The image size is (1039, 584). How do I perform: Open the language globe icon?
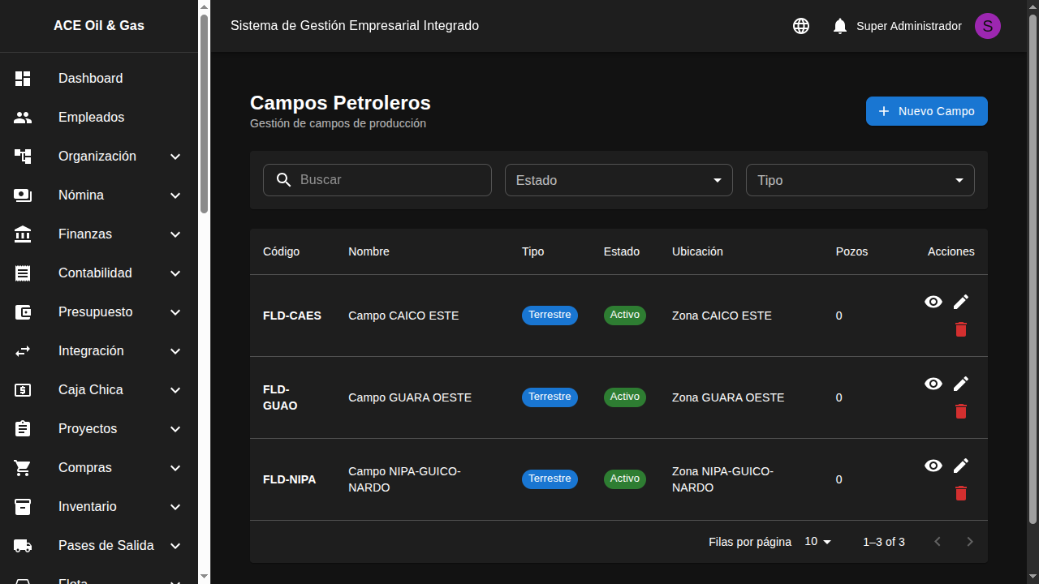click(x=801, y=26)
